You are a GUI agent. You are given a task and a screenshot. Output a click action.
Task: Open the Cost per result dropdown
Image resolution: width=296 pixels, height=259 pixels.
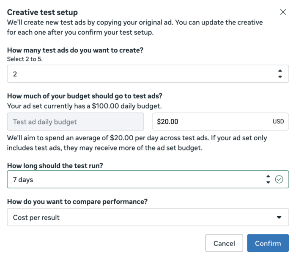(140, 217)
